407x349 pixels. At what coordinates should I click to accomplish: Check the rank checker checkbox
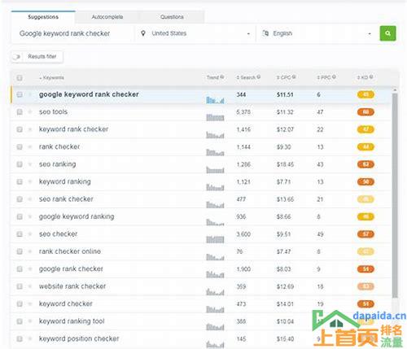coord(20,146)
